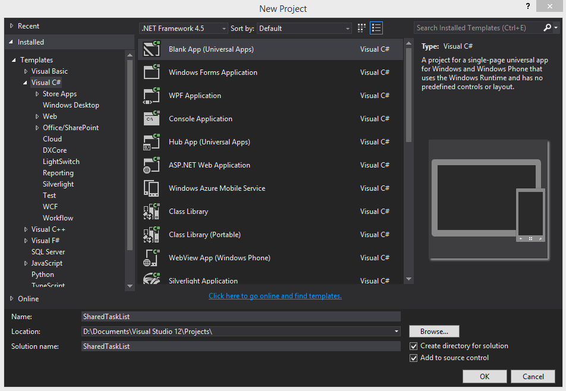The height and width of the screenshot is (391, 566).
Task: Click the project Name input field
Action: click(241, 316)
